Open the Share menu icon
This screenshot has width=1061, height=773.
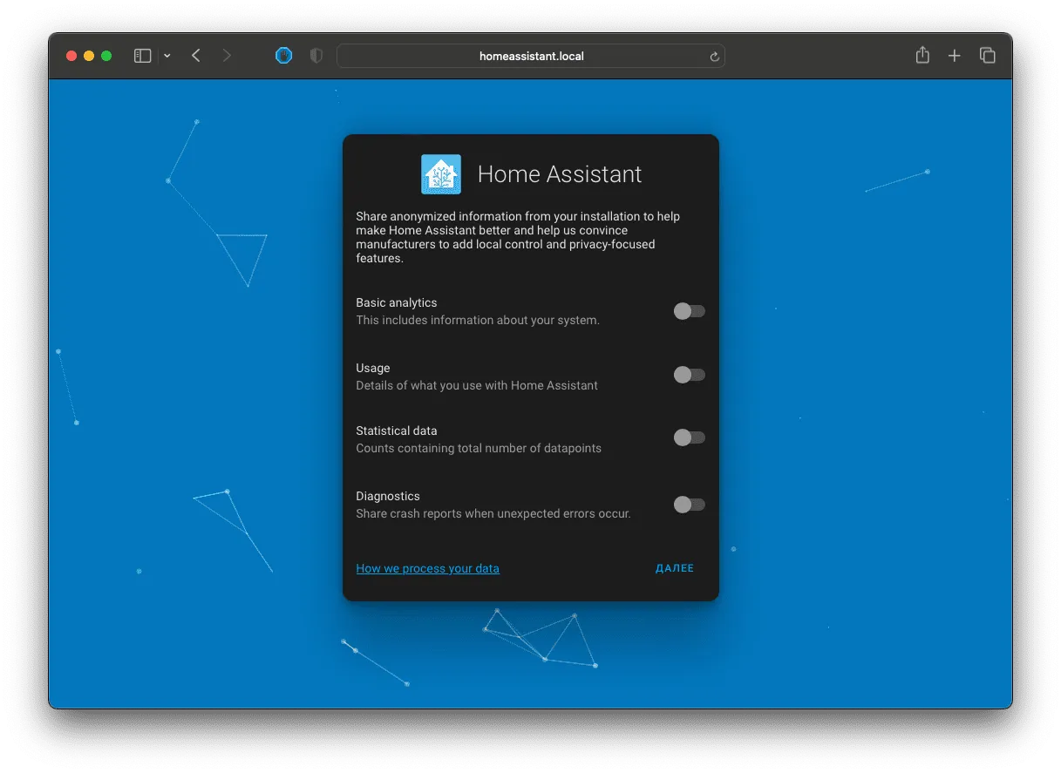click(922, 55)
